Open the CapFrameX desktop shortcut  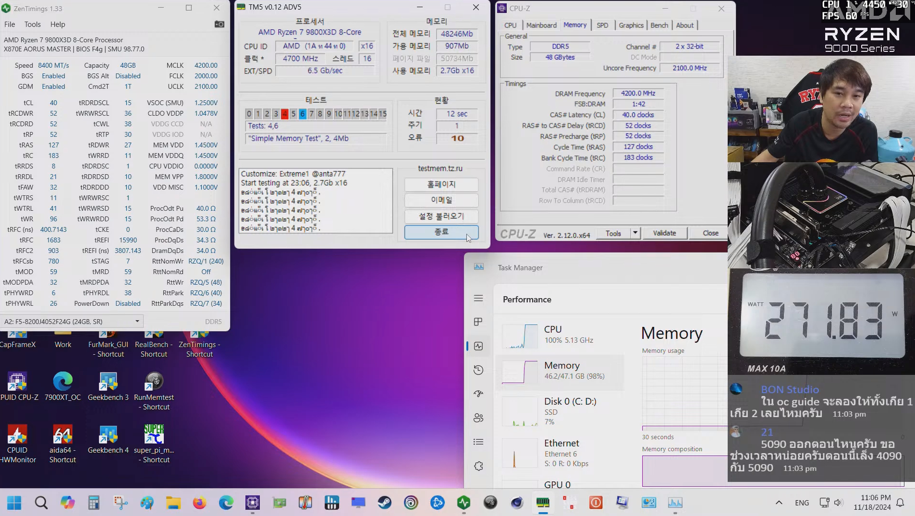point(17,340)
